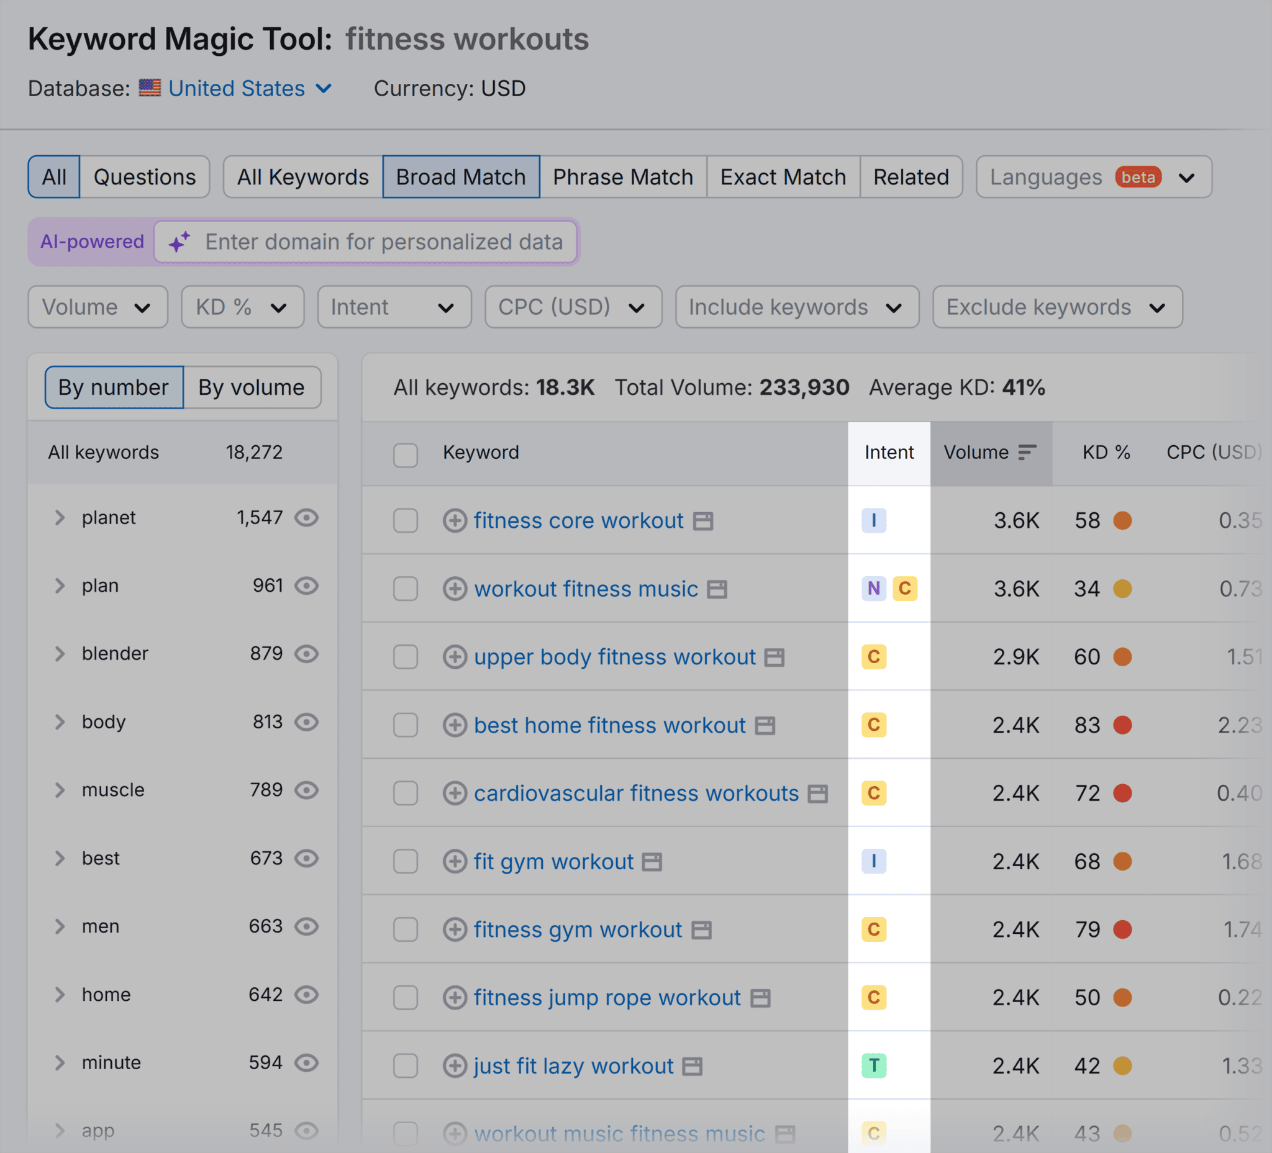Screen dimensions: 1272x1153
Task: Click the domain field for personalized data
Action: pyautogui.click(x=385, y=242)
